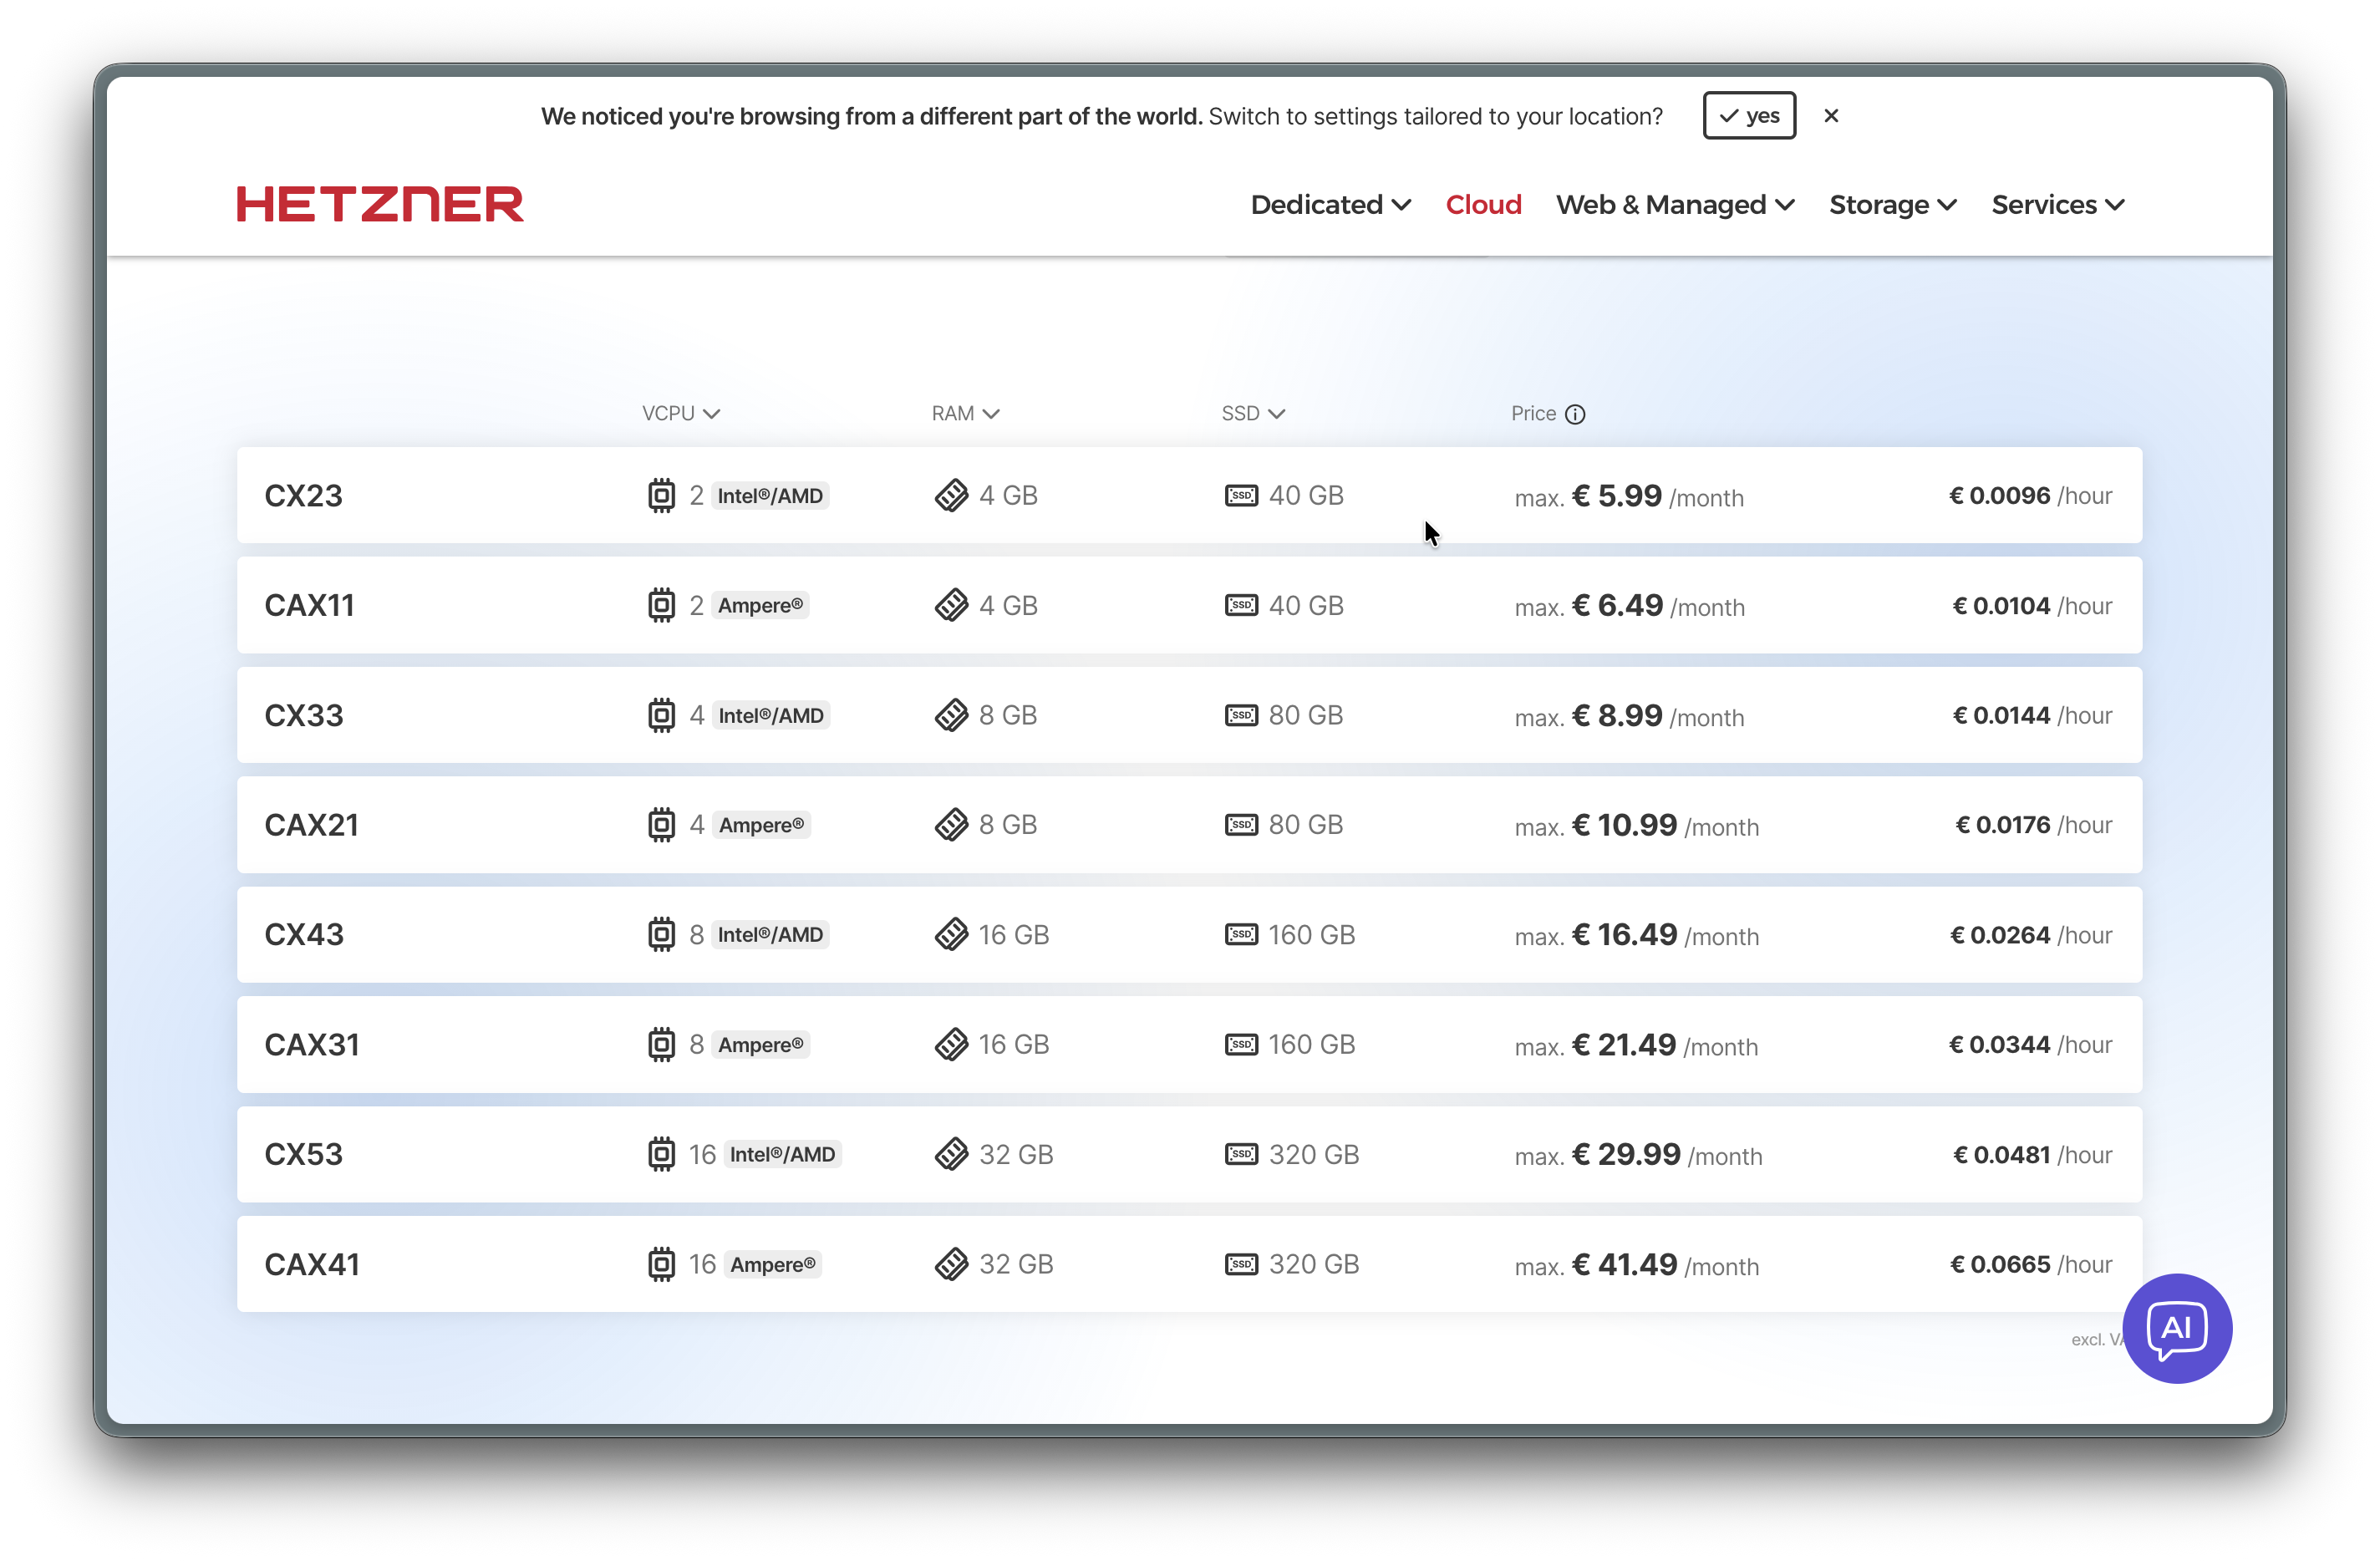Viewport: 2380px width, 1561px height.
Task: Click the Price info circle icon
Action: 1574,414
